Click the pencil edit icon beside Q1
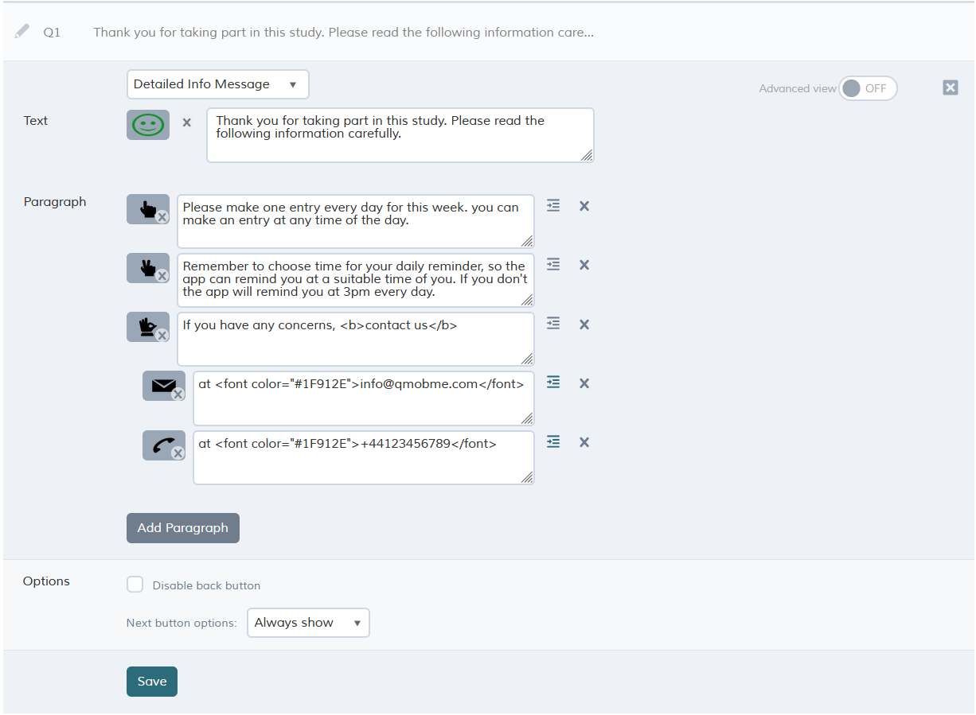Image resolution: width=976 pixels, height=715 pixels. click(22, 32)
